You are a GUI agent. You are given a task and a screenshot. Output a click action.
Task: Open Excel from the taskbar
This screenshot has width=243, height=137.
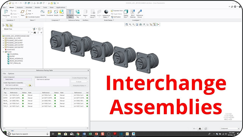point(90,134)
